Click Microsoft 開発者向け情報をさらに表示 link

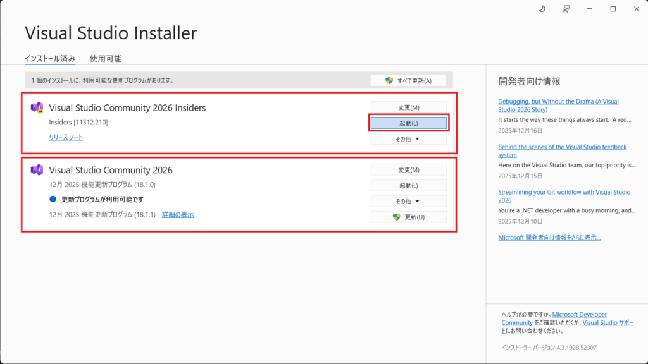549,238
